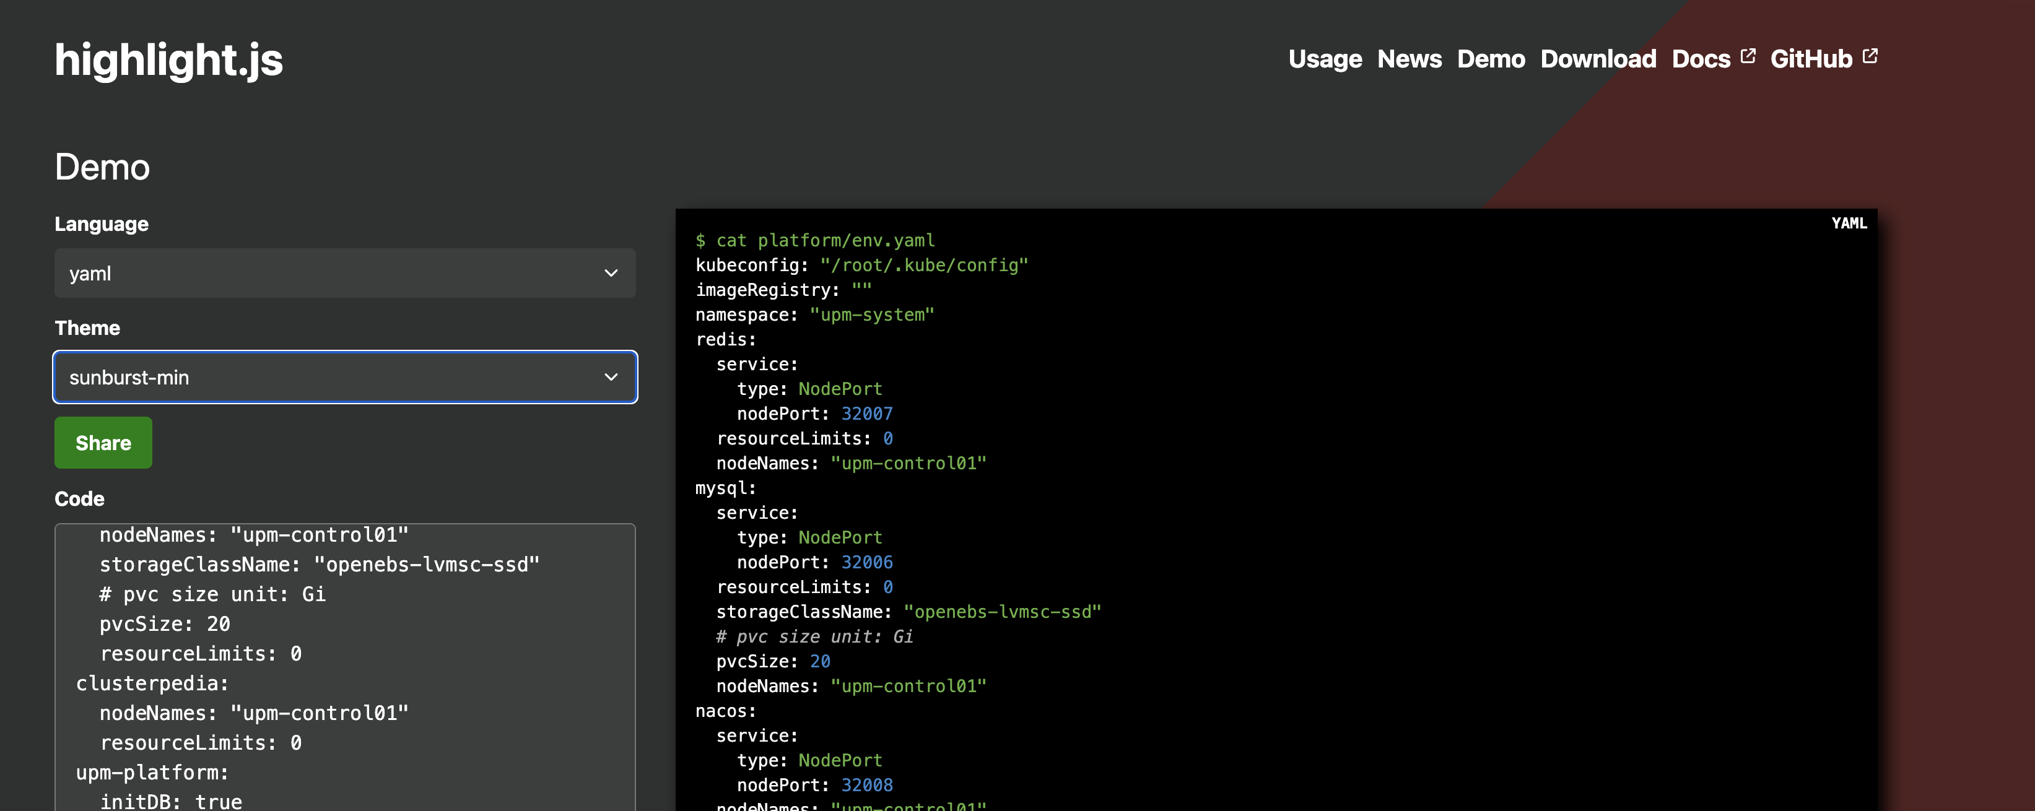Click italic comment '# pvc size unit: Gi' in preview

click(814, 636)
